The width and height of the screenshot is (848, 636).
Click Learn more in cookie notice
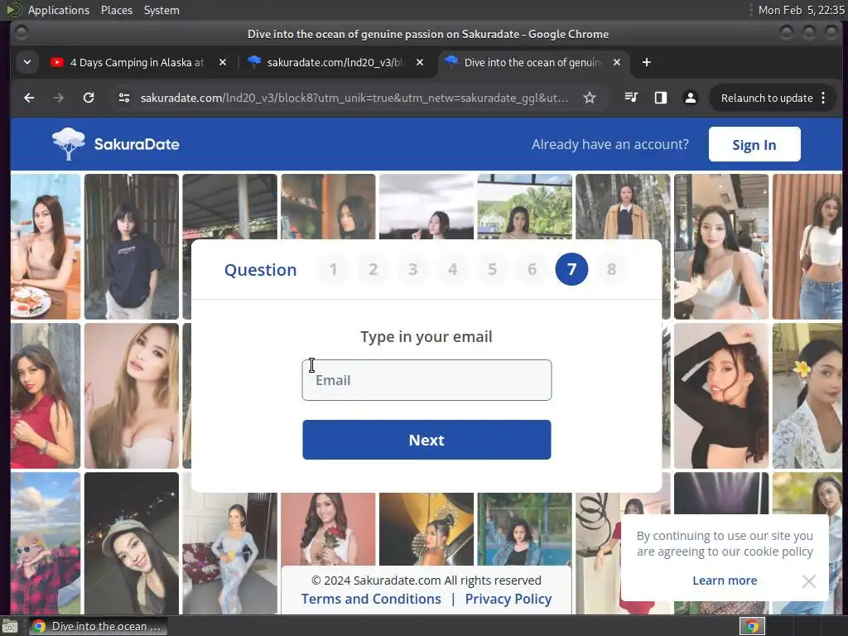coord(725,581)
